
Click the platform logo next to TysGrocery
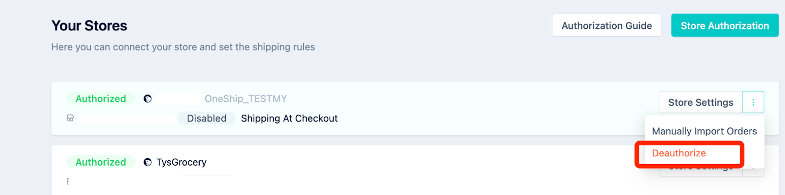(147, 162)
